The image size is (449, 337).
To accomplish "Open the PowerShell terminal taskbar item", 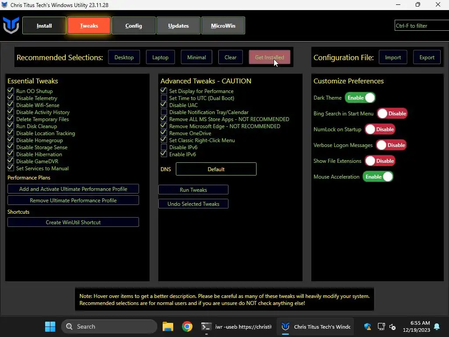I will [x=236, y=326].
